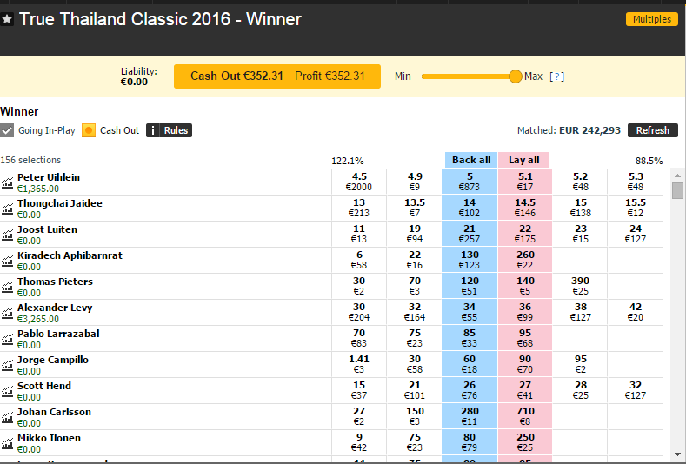Screen dimensions: 686x464
Task: Toggle the orange Cash Out indicator
Action: coord(89,130)
